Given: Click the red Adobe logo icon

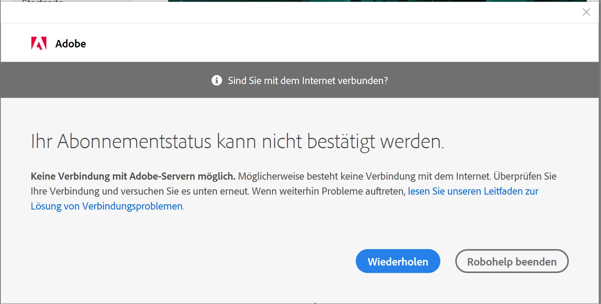Looking at the screenshot, I should click(39, 43).
